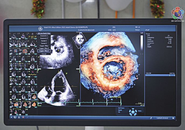
Task: Click the 4Vc probe label in header
Action: [114, 27]
